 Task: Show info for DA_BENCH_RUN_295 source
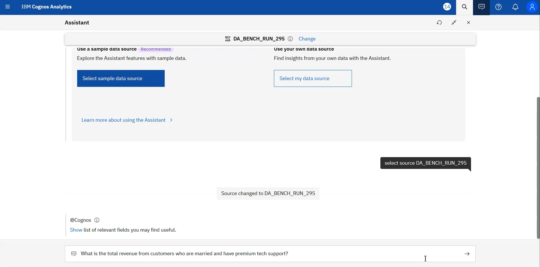(x=290, y=39)
